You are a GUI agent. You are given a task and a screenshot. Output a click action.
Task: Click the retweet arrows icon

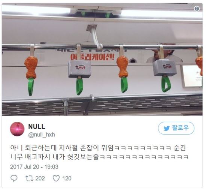pos(30,178)
